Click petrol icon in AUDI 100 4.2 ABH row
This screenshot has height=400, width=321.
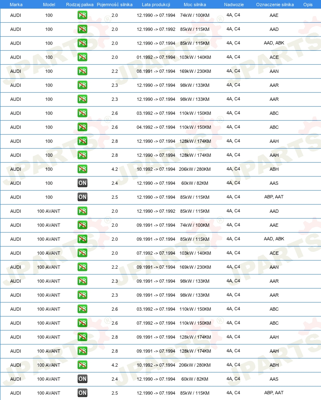(x=82, y=169)
